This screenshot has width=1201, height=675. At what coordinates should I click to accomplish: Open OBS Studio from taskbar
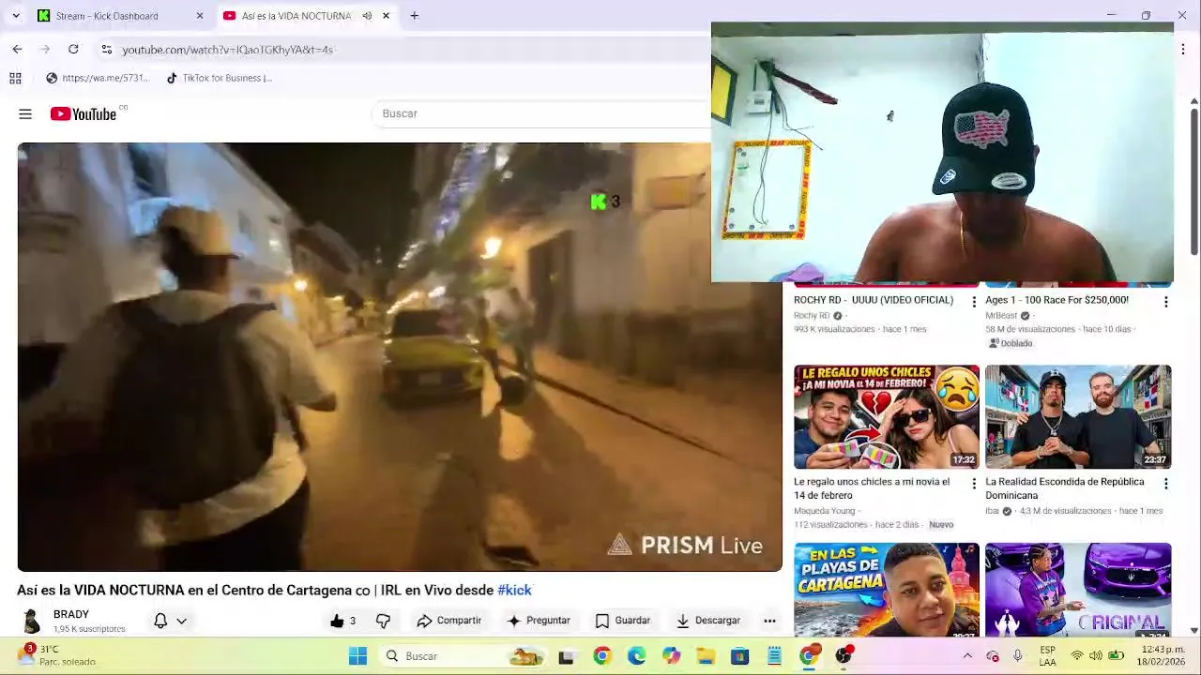(844, 656)
